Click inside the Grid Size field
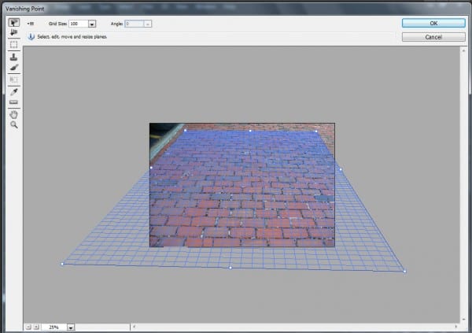 (x=77, y=24)
